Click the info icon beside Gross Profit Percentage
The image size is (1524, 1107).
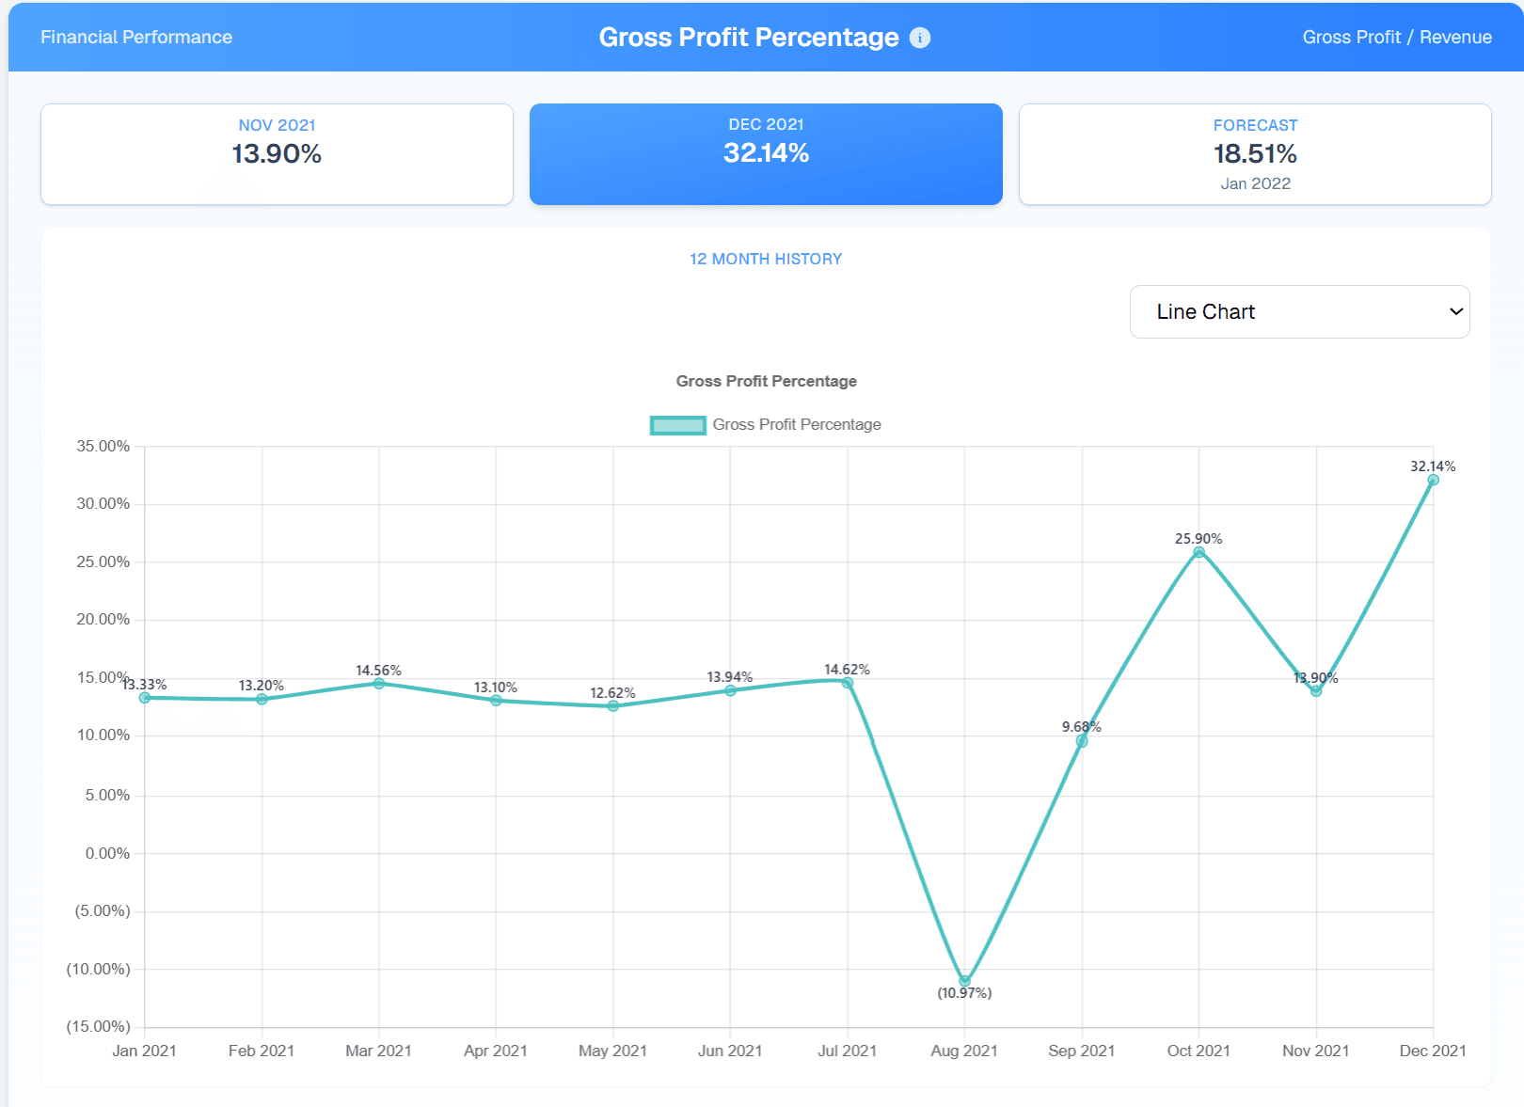pos(920,38)
